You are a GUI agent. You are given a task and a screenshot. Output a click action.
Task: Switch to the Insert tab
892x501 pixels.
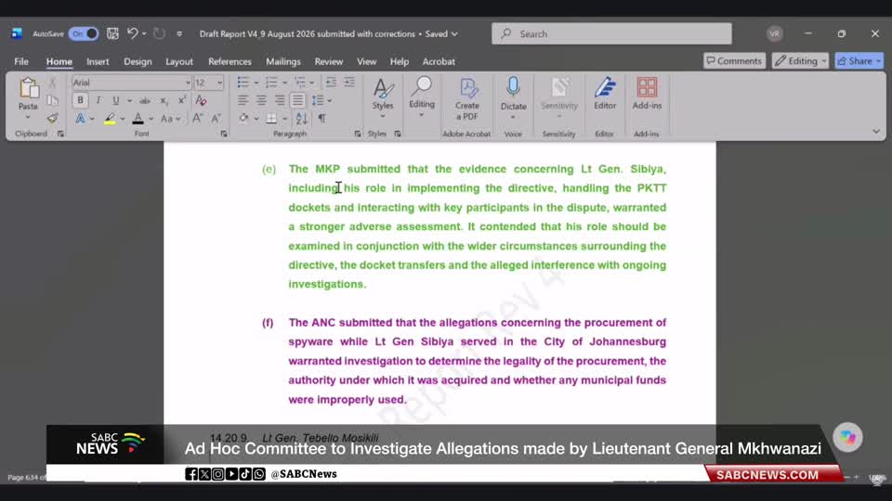click(x=98, y=61)
